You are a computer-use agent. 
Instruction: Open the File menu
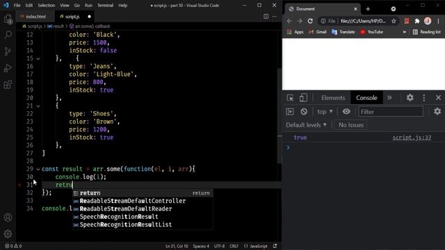pos(17,6)
